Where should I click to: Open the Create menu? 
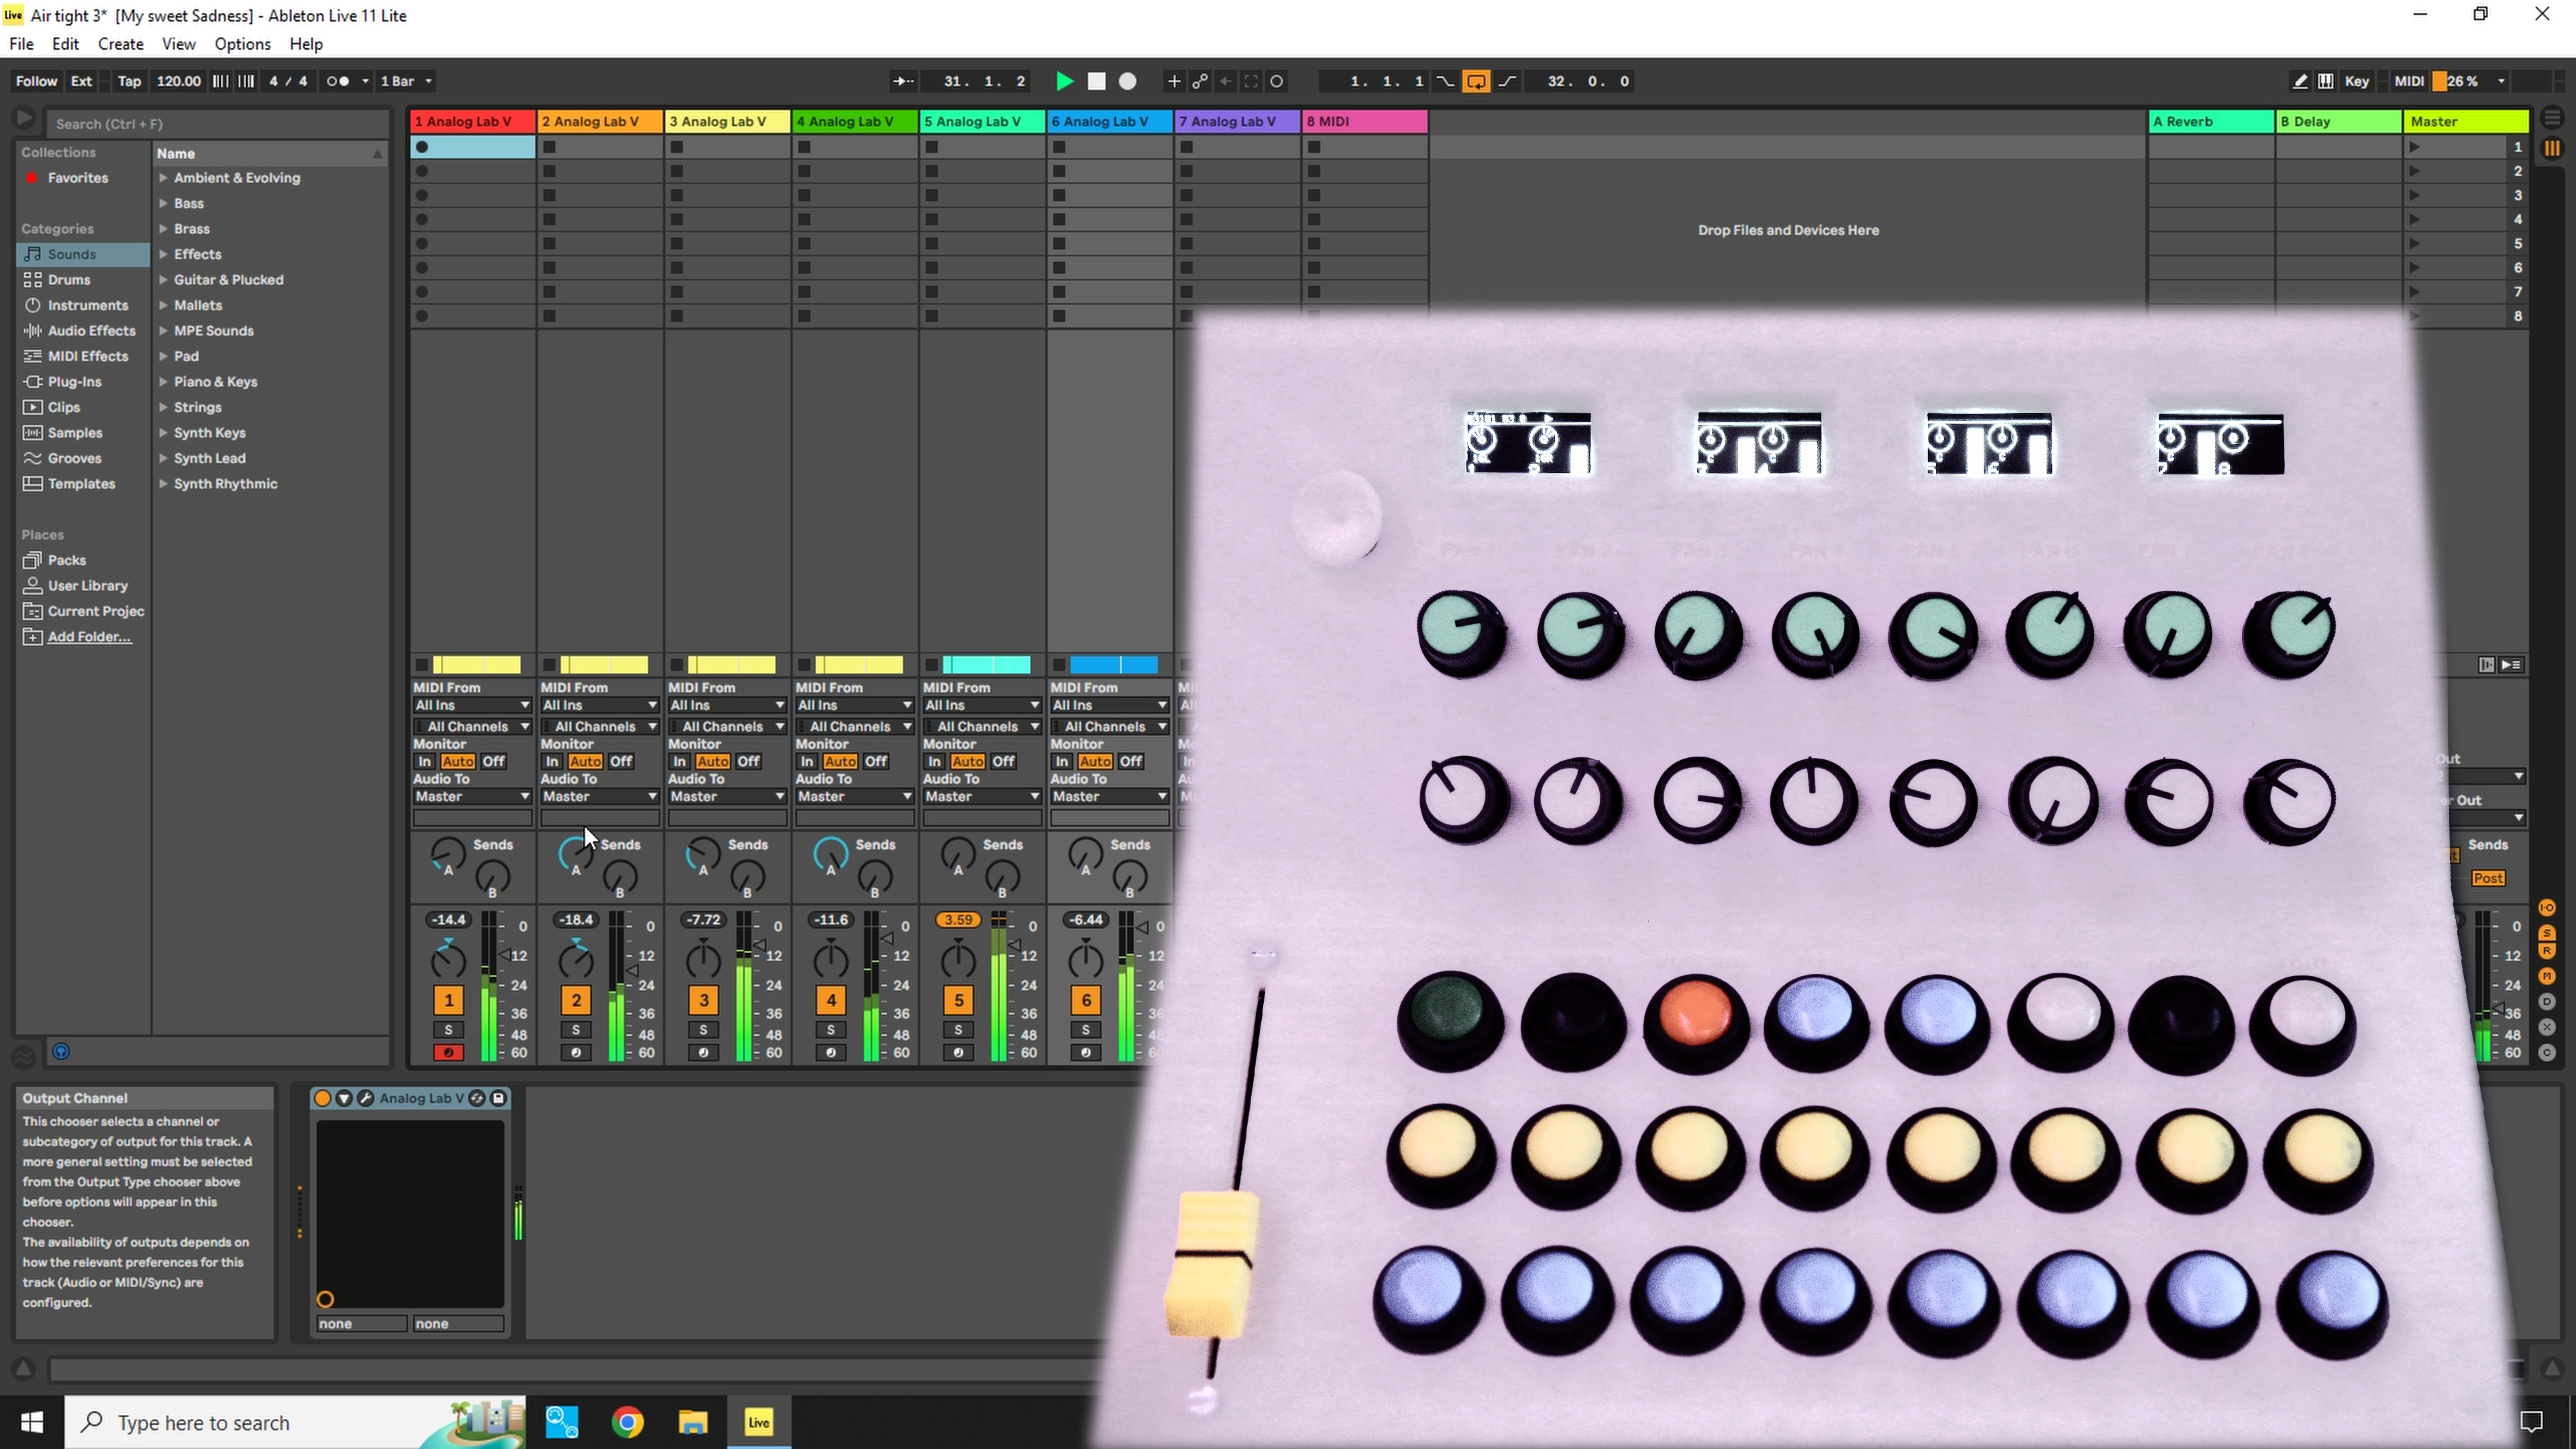point(120,44)
